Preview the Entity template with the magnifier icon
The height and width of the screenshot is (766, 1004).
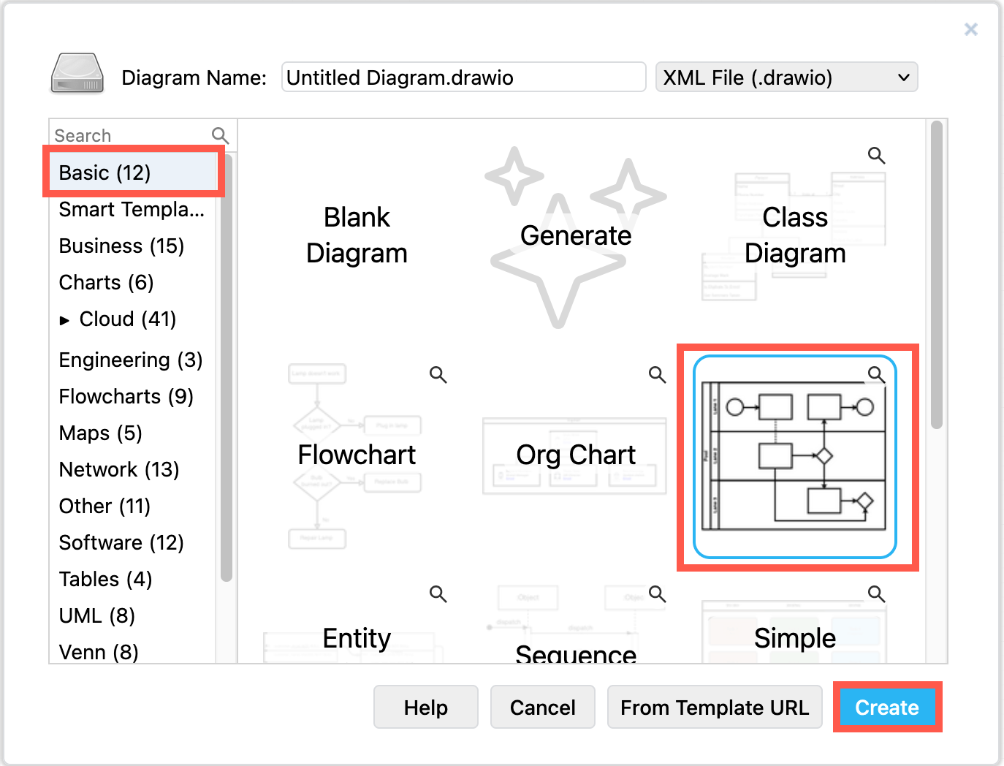pos(438,594)
